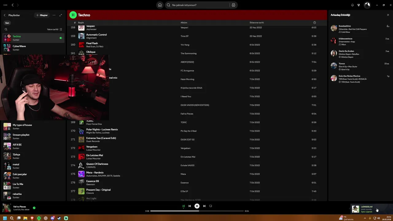This screenshot has height=221, width=393.
Task: Open the Kriptika records 004A album link
Action: pyautogui.click(x=191, y=88)
